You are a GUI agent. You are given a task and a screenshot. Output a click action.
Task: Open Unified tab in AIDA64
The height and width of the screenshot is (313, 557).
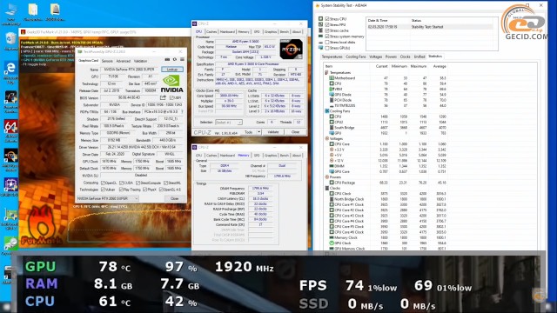(x=419, y=57)
